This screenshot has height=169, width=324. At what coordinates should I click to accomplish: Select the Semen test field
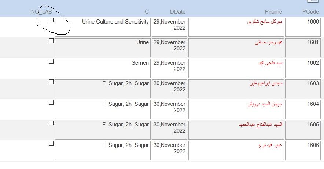pos(103,68)
